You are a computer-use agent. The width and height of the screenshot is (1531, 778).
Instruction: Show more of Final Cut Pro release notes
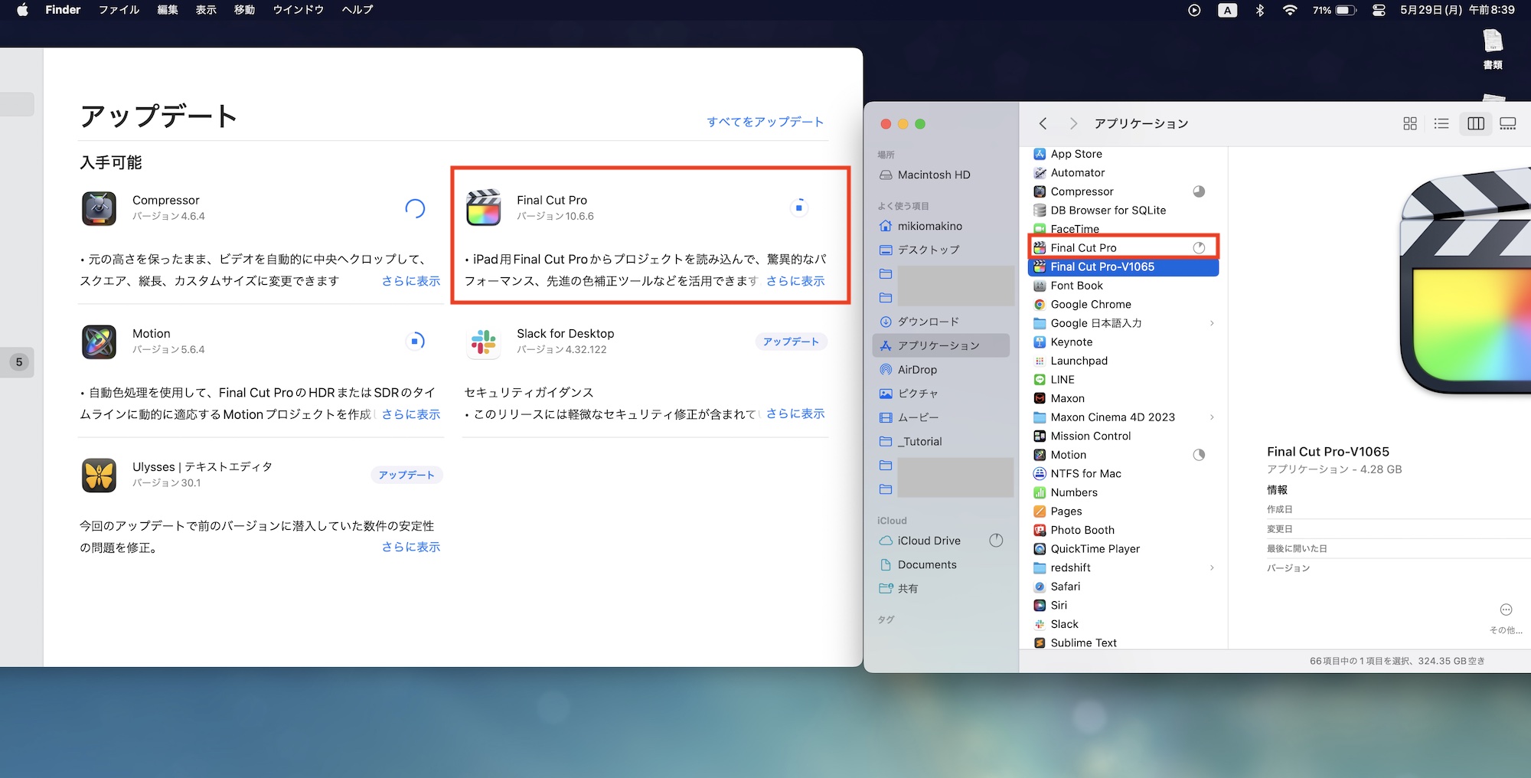[795, 281]
